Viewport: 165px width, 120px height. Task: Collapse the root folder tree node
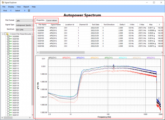coord(3,34)
